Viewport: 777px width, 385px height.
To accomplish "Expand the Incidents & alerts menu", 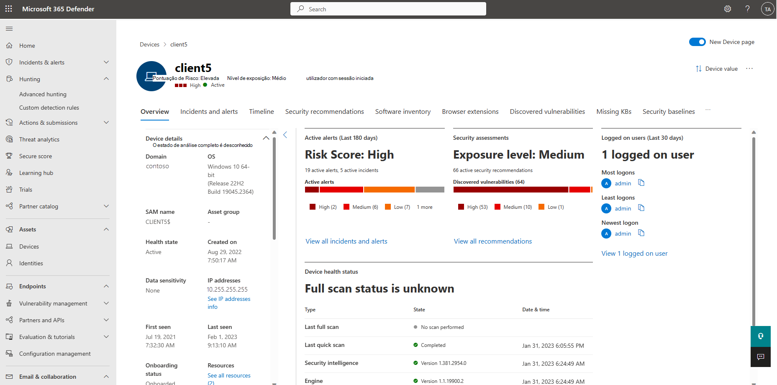I will (106, 62).
